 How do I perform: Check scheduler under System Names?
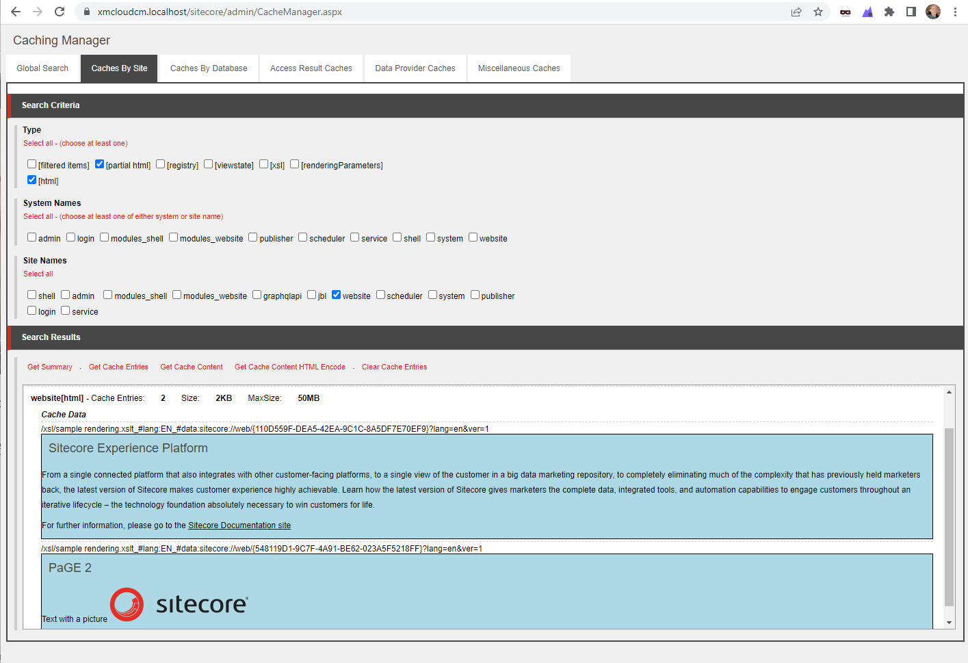(x=302, y=237)
